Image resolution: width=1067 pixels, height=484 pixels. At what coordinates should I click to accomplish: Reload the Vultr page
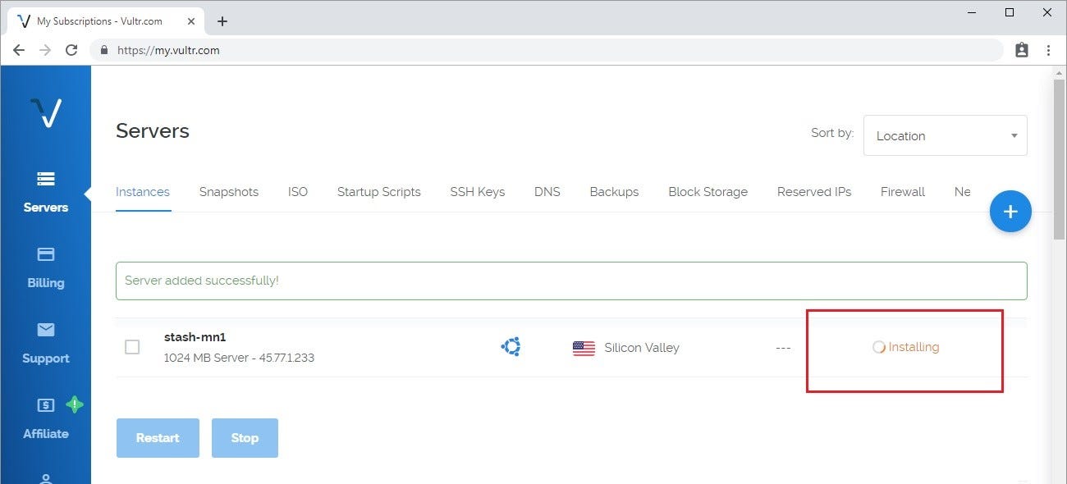[71, 50]
